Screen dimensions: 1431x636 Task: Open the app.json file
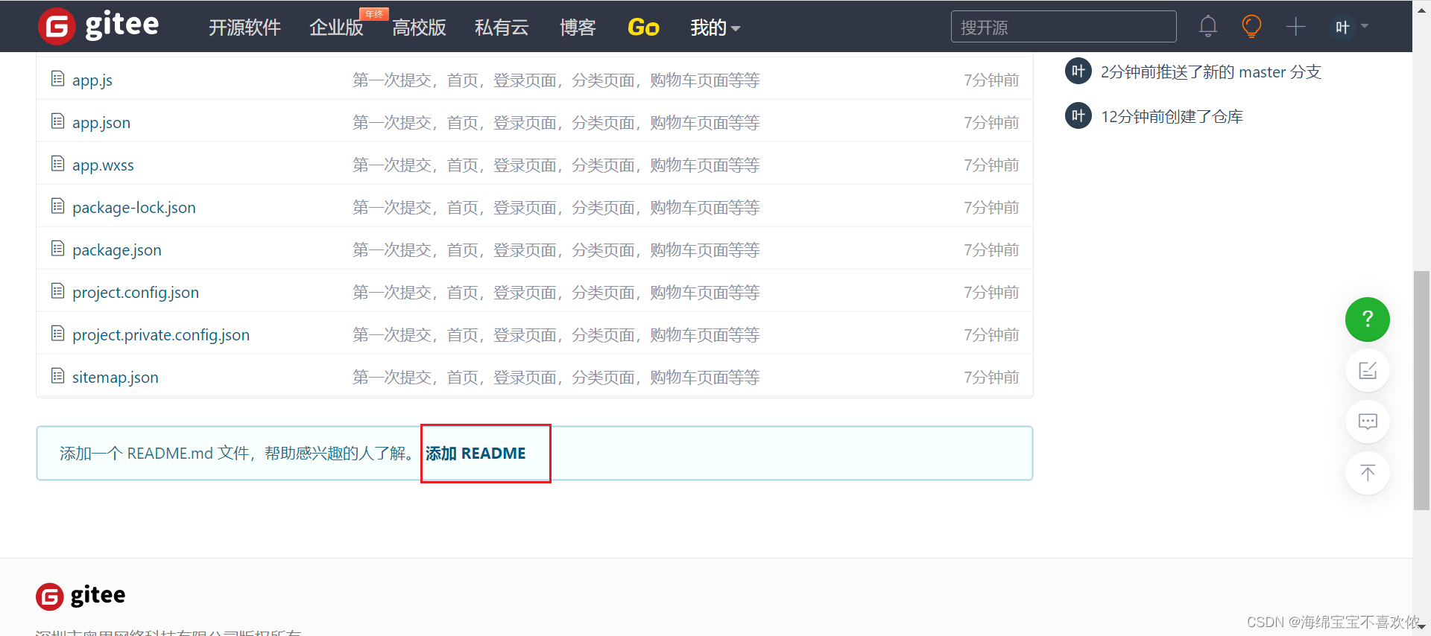point(101,123)
